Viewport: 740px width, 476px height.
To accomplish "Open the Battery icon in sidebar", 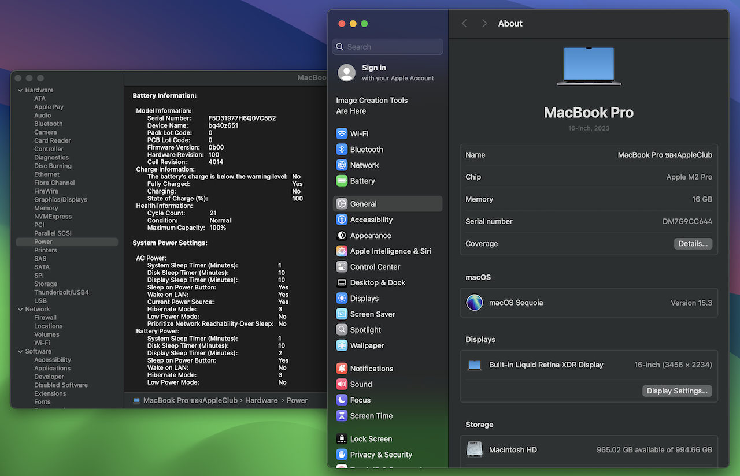I will click(x=342, y=181).
